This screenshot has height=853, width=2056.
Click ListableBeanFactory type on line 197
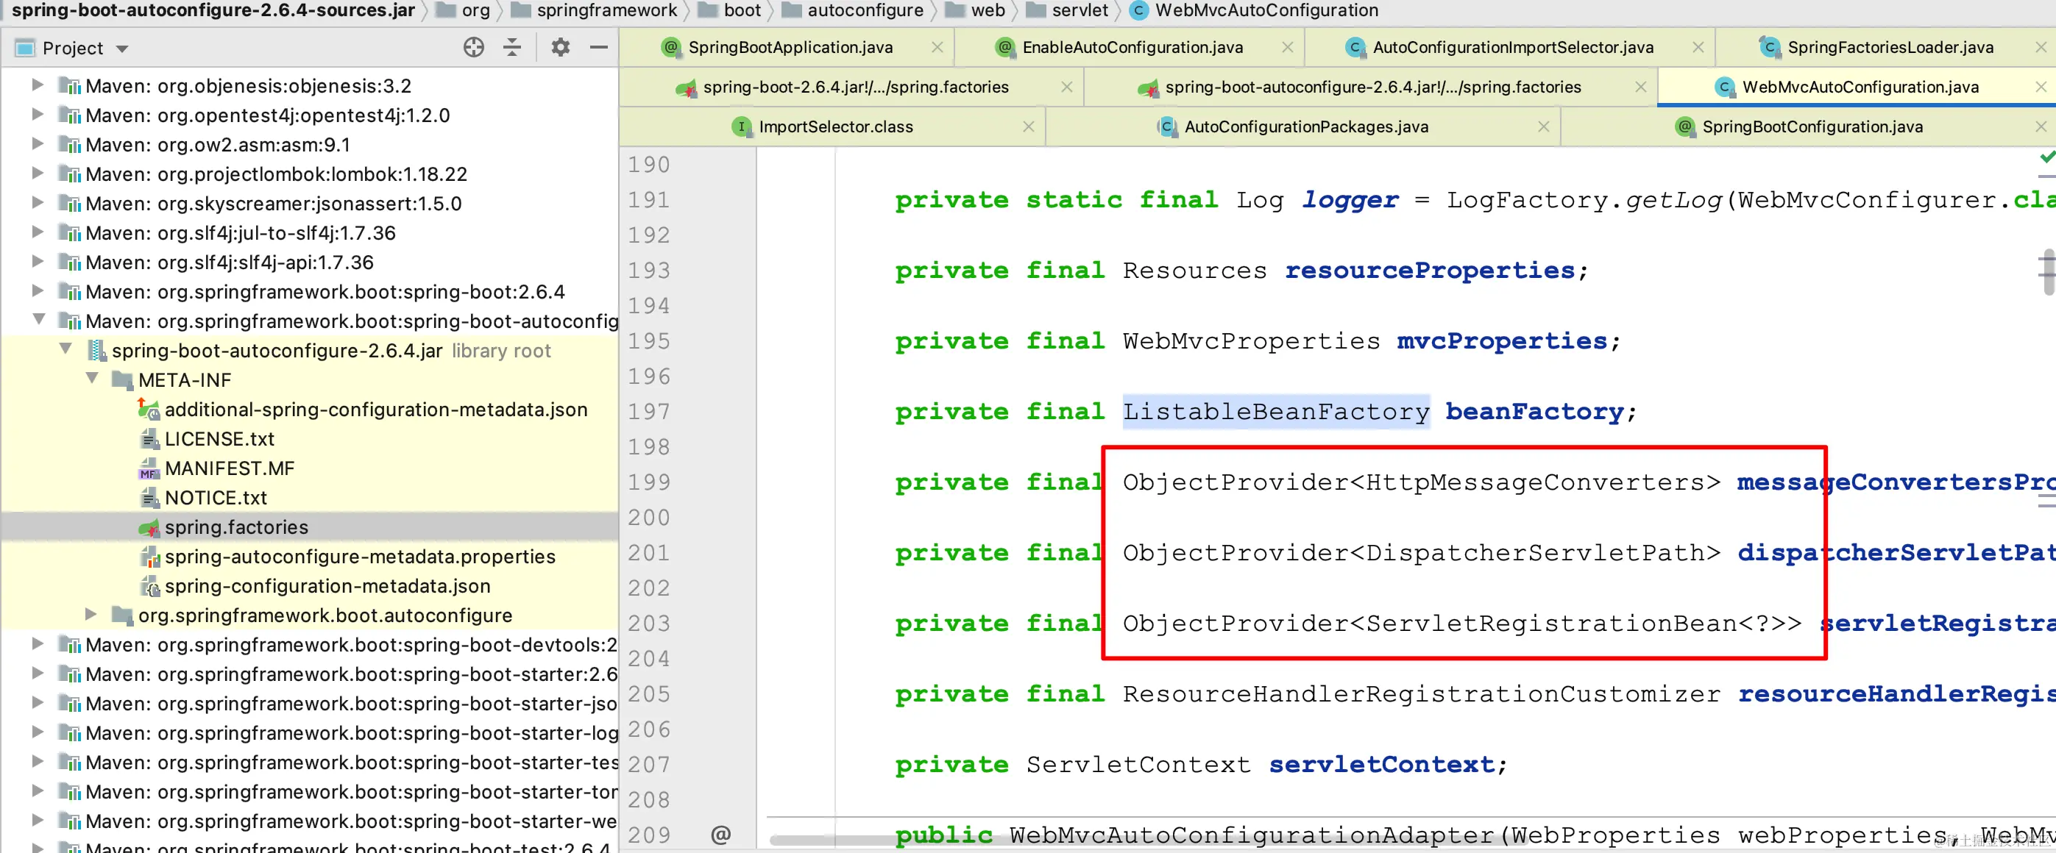[1275, 412]
